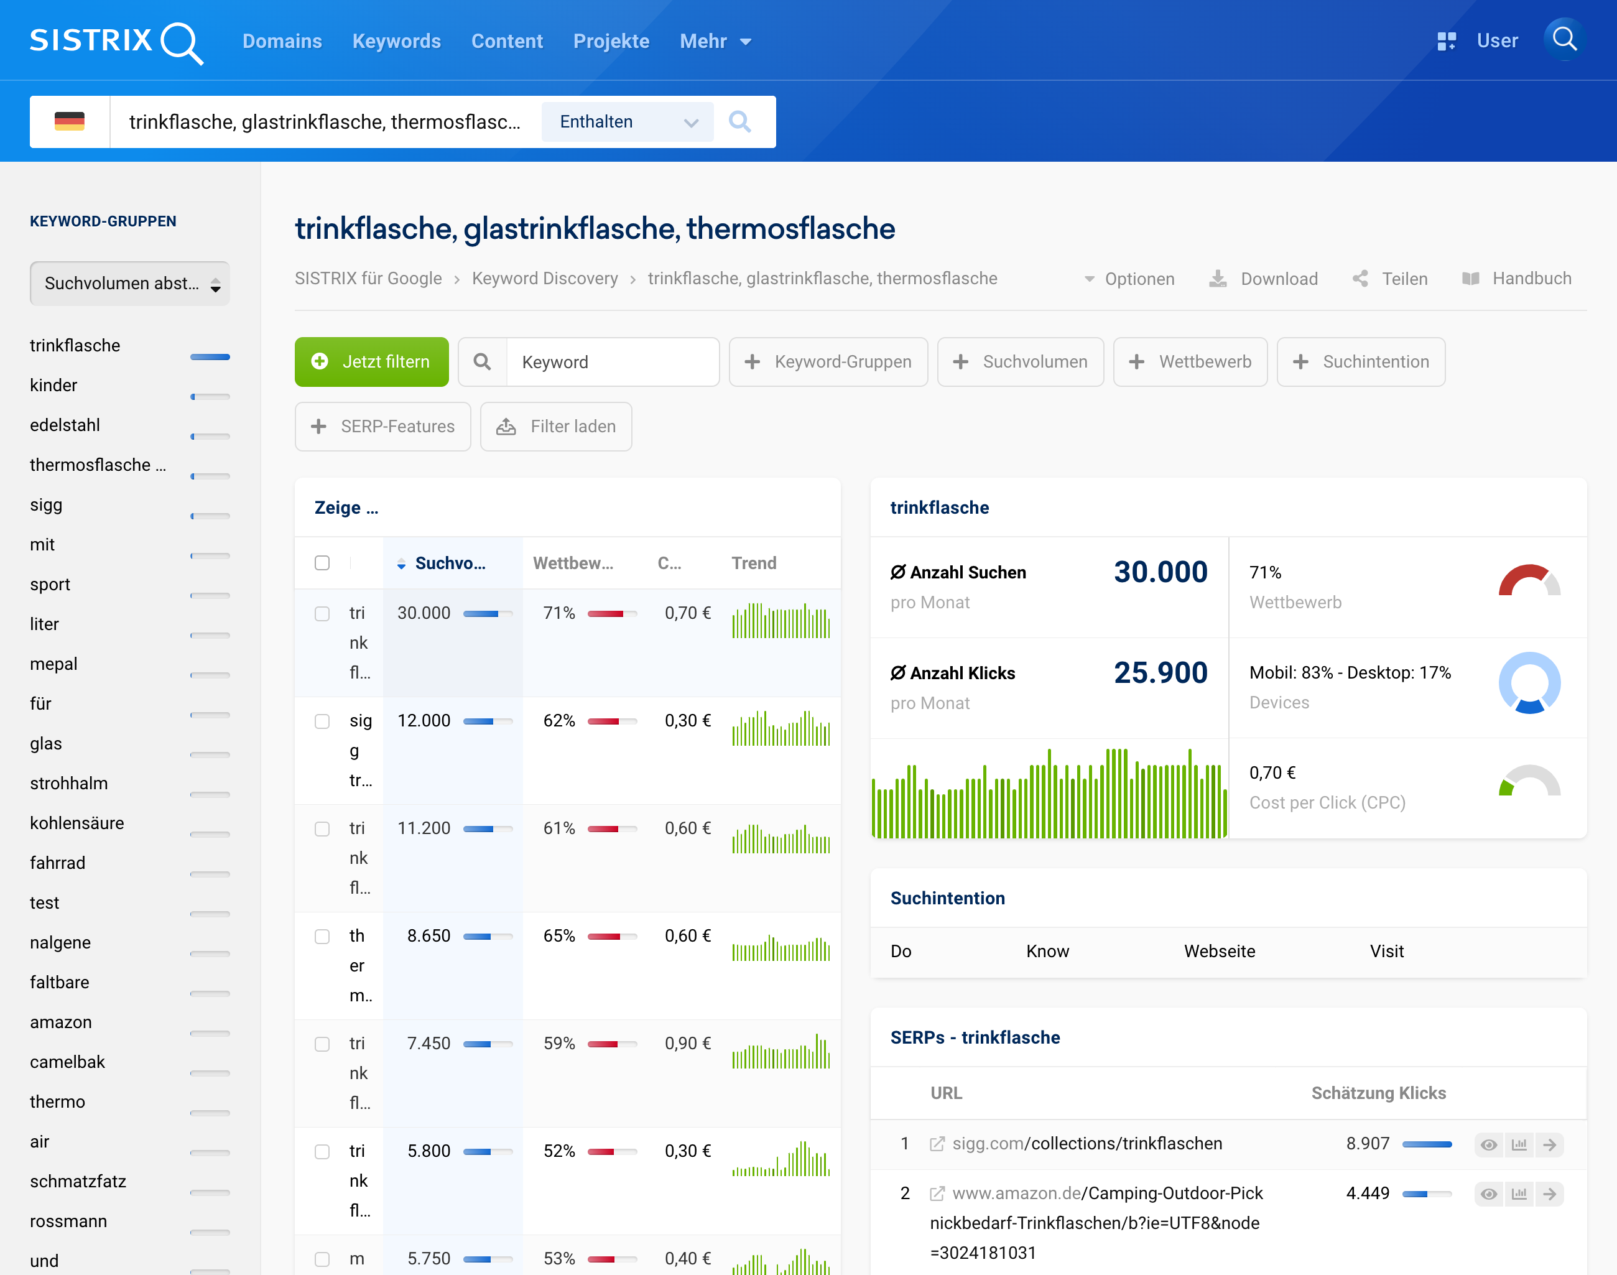Open the sigg.com/collections/trinkflaschen link
The height and width of the screenshot is (1275, 1617).
coord(1086,1144)
